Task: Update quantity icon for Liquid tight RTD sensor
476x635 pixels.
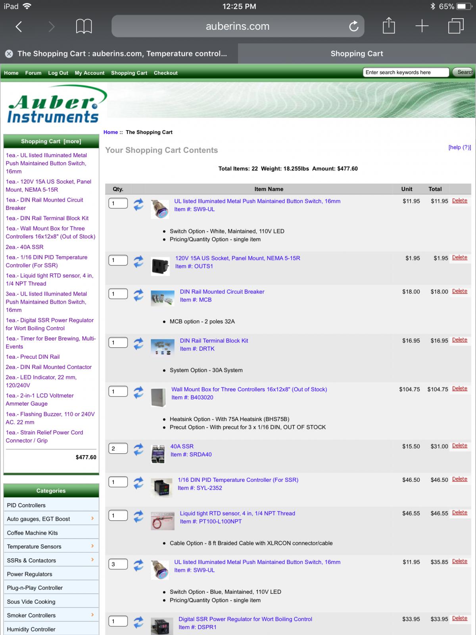Action: click(138, 516)
